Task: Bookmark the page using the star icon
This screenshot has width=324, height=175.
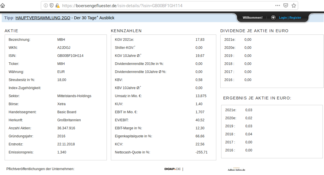Action: 293,5
